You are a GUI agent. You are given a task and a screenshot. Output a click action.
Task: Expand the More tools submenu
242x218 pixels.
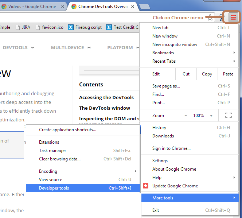click(x=190, y=198)
